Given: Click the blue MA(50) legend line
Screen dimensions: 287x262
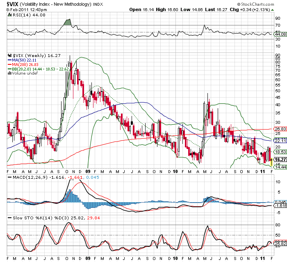Looking at the screenshot, I should click(x=9, y=60).
